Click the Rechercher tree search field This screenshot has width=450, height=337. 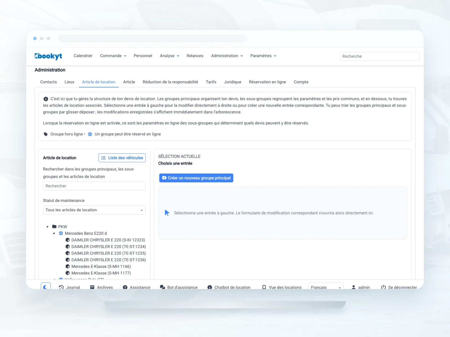[x=94, y=186]
